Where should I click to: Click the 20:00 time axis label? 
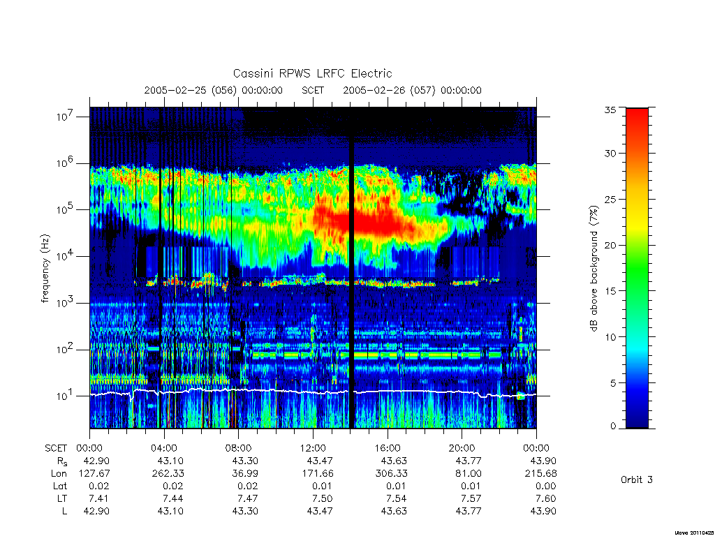[x=462, y=448]
